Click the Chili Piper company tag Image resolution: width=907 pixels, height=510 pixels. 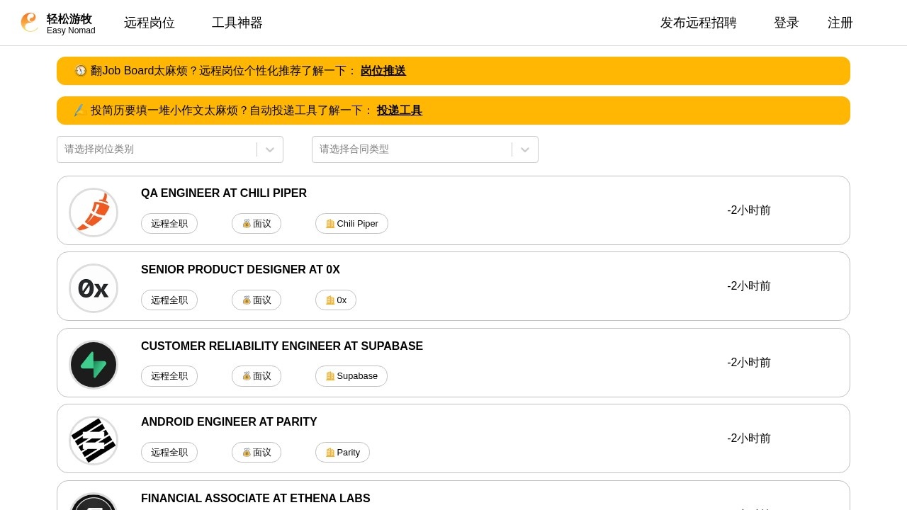(x=351, y=224)
